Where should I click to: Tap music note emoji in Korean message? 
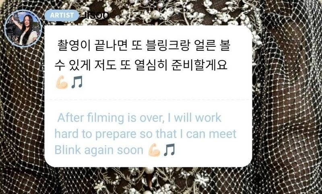[77, 82]
